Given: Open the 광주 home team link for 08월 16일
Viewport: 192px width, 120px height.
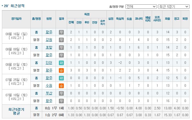Looking at the screenshot, I should 49,32.
